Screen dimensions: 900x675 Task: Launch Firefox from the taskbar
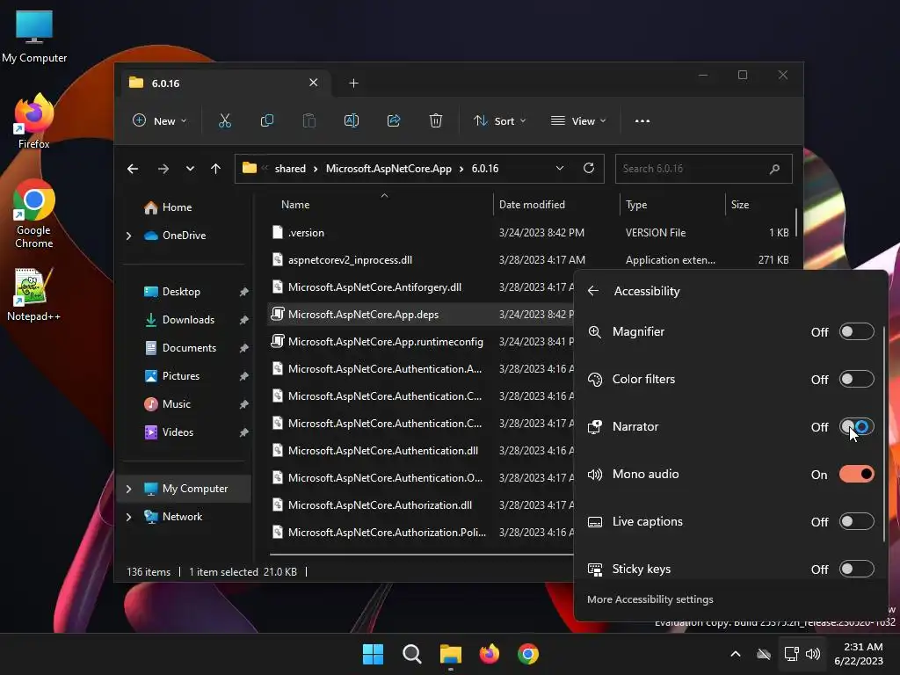(x=490, y=654)
